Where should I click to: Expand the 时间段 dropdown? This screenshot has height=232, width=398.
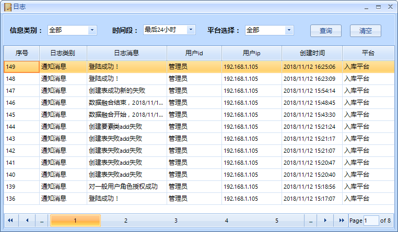point(191,30)
